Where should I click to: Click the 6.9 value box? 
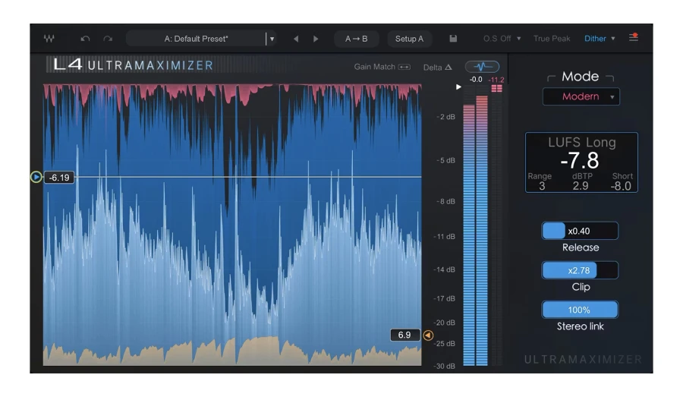point(404,335)
